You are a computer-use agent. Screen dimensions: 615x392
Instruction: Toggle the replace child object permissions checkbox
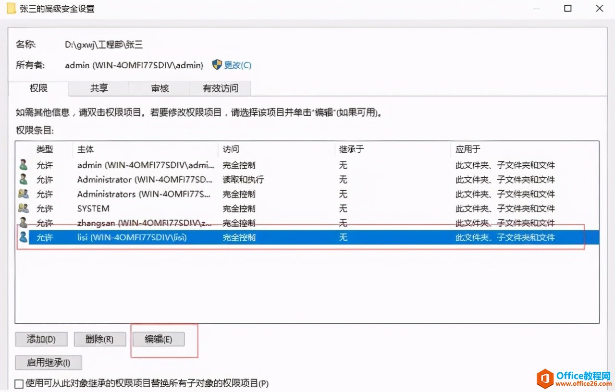(x=19, y=383)
